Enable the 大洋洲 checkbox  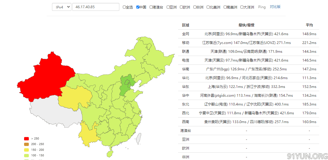(x=242, y=7)
